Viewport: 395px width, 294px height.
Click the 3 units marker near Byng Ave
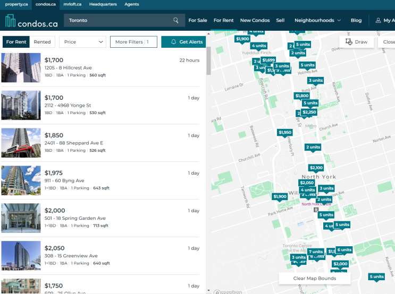point(316,81)
